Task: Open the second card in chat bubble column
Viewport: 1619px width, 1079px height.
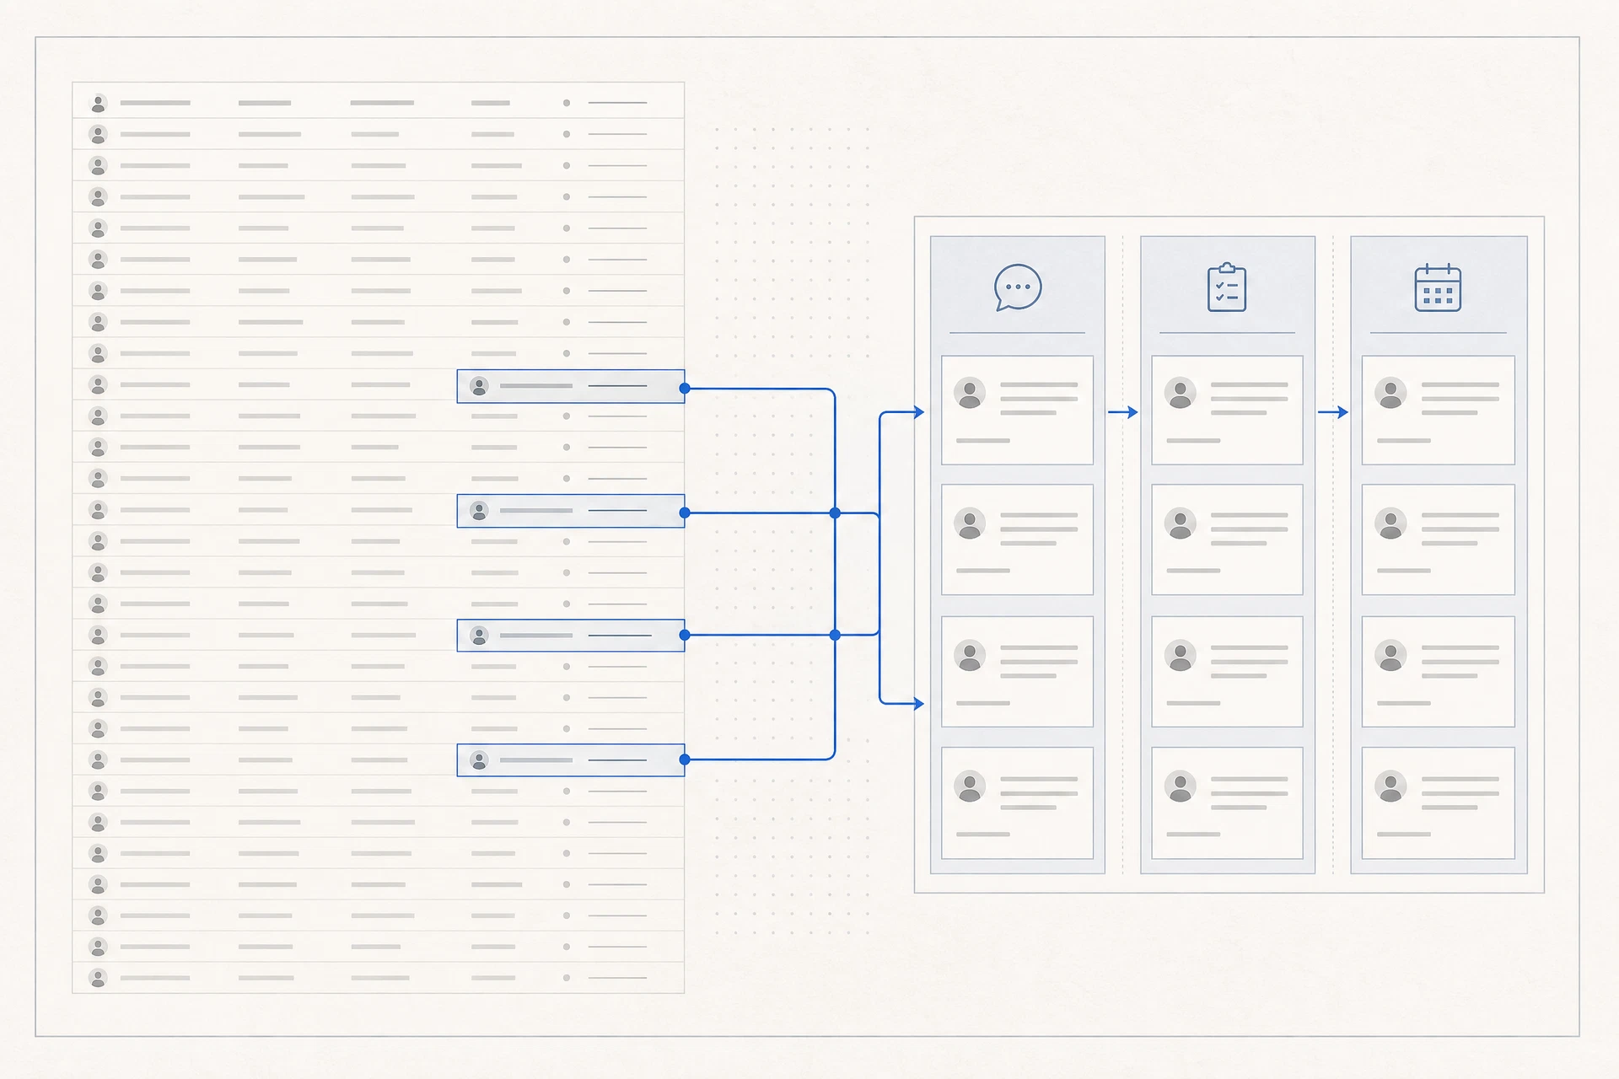Action: pyautogui.click(x=1017, y=539)
